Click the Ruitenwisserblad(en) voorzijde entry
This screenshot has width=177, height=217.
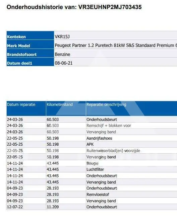113,151
